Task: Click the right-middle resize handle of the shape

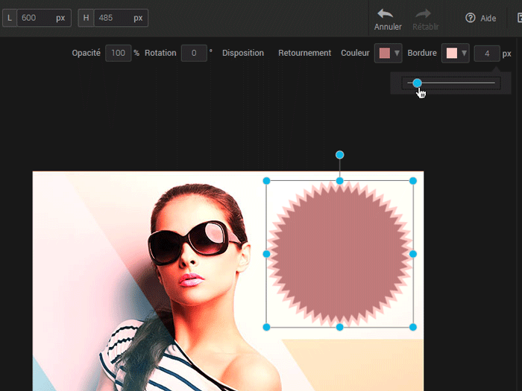Action: click(x=413, y=254)
